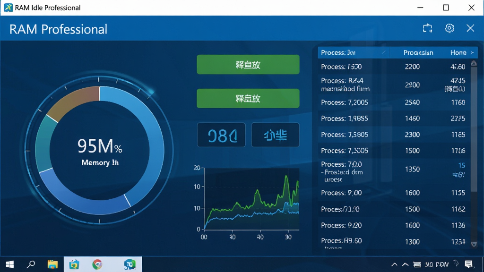This screenshot has width=484, height=272.
Task: Open the Windows Start menu
Action: coord(9,264)
